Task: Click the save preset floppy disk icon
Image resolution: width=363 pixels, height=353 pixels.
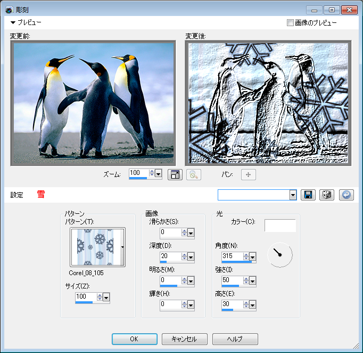Action: [308, 195]
